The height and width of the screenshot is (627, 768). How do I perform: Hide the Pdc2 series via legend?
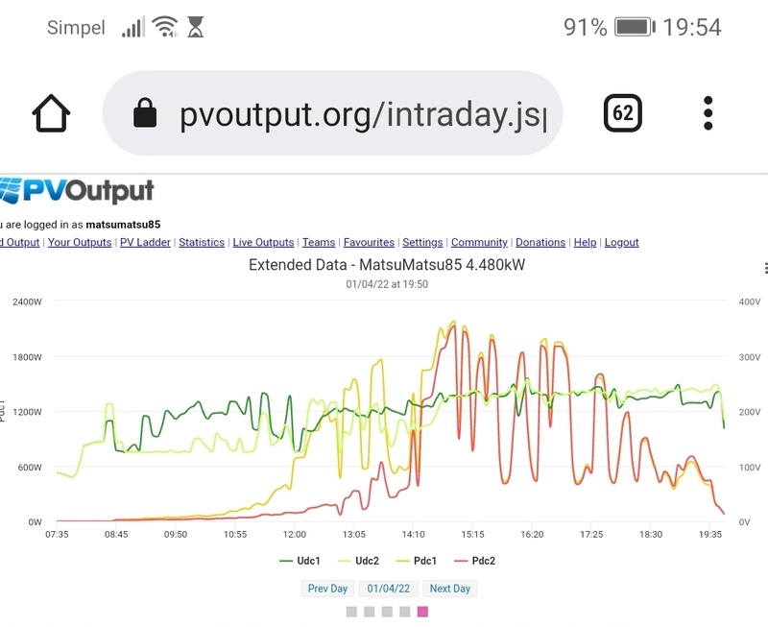pyautogui.click(x=475, y=561)
